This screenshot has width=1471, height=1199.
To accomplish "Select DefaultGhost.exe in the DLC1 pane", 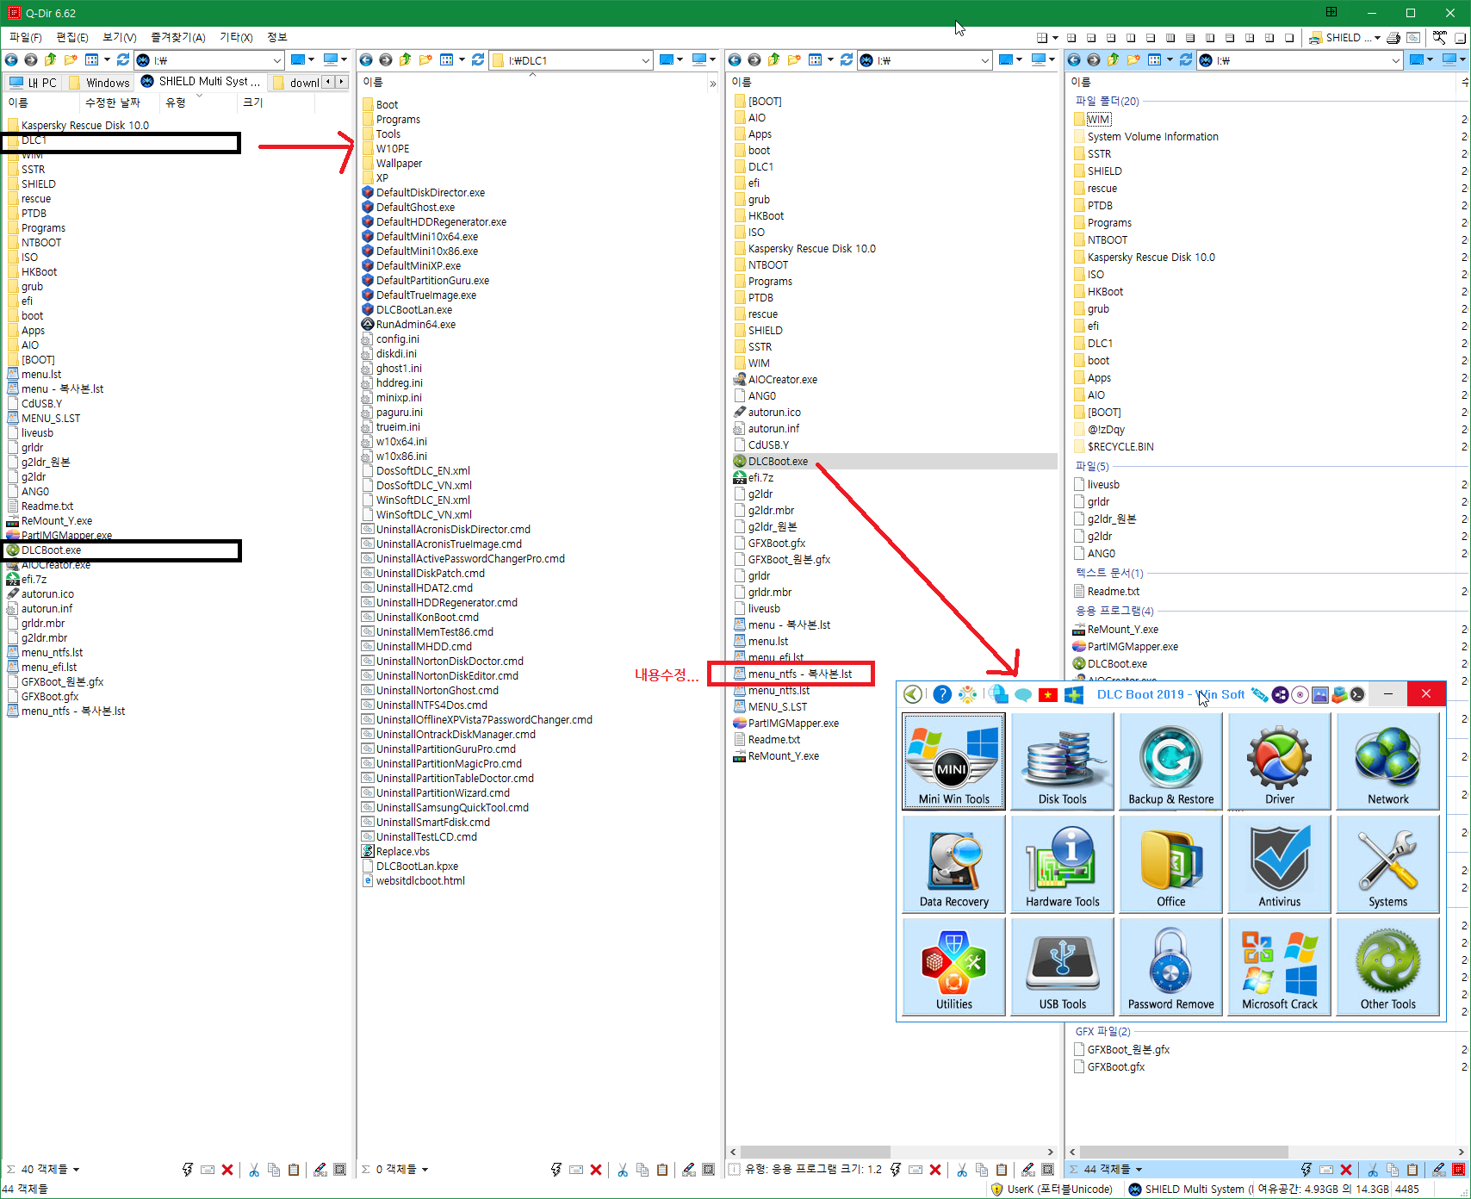I will click(415, 207).
